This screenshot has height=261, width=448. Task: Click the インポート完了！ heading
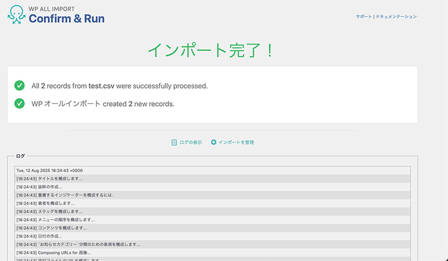211,50
